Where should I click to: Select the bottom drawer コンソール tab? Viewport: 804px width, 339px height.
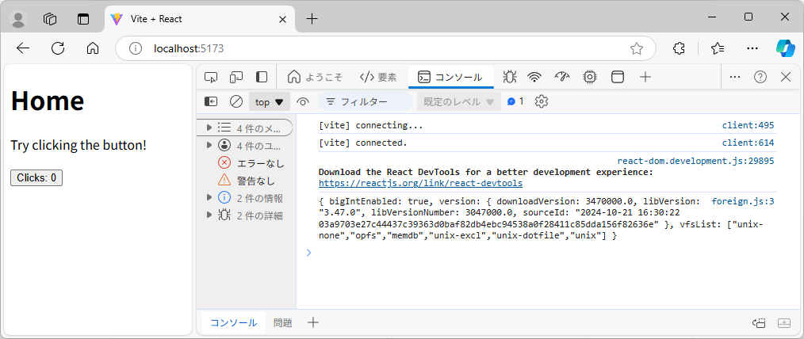click(234, 322)
